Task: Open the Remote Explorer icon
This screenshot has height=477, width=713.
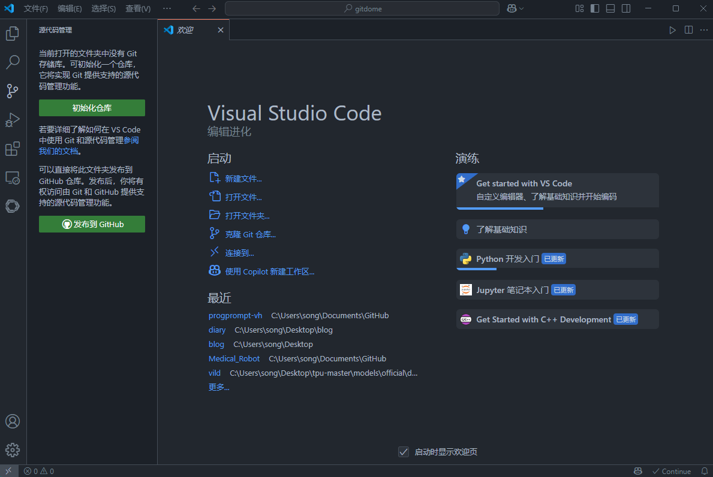Action: (x=13, y=177)
